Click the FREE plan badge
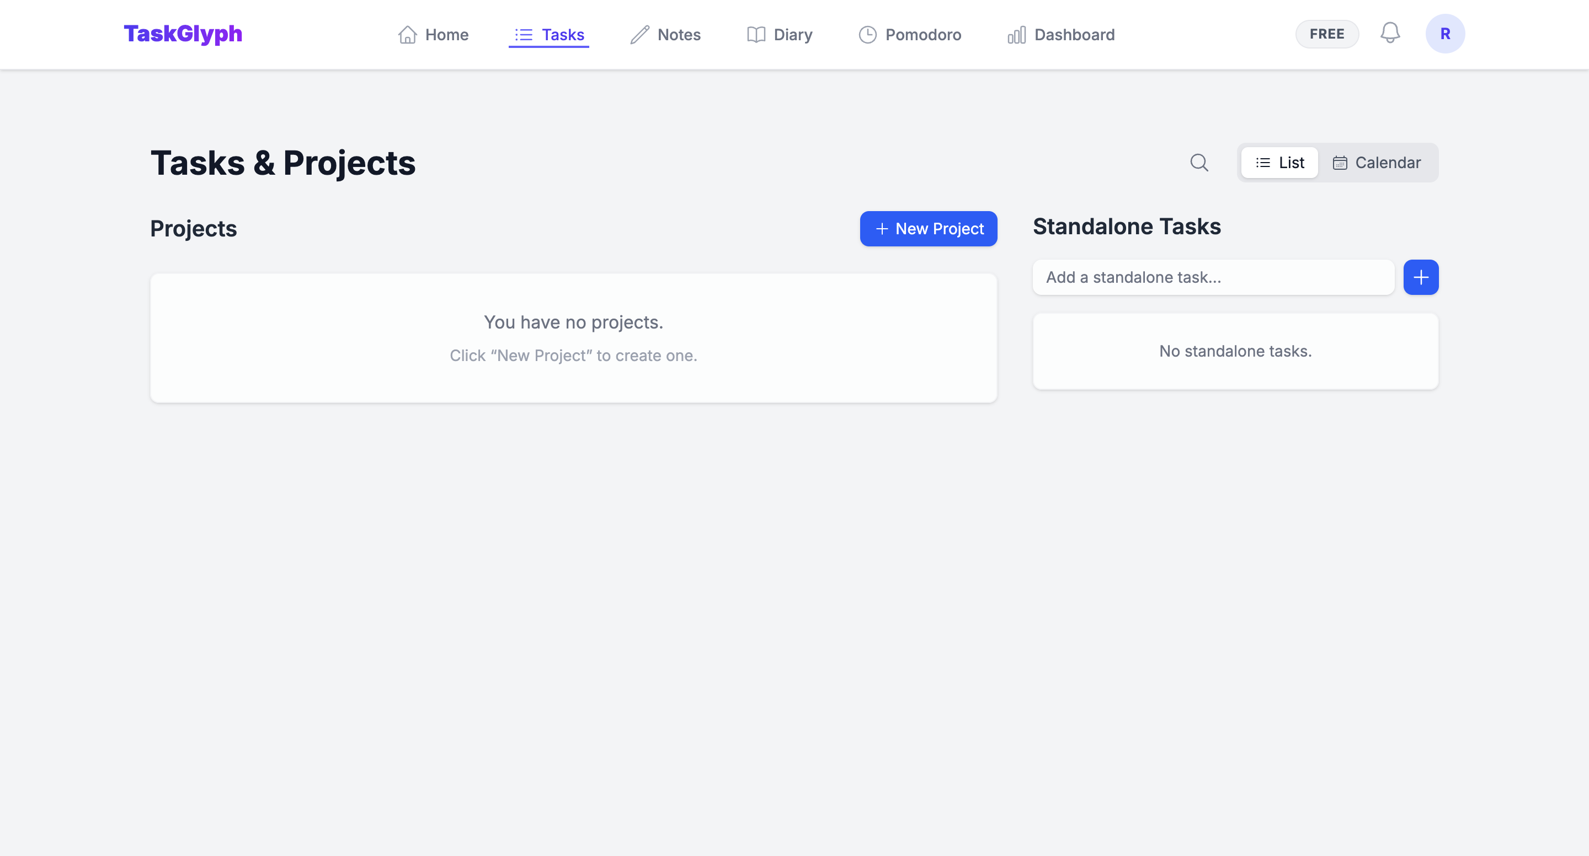The width and height of the screenshot is (1589, 856). [1327, 34]
